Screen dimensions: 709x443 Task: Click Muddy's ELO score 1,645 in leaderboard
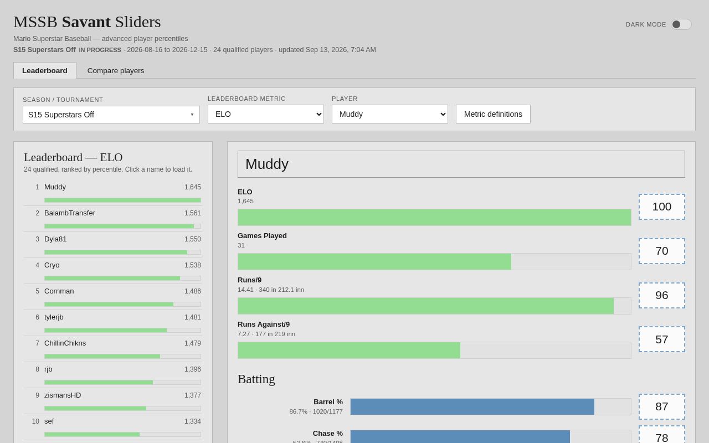click(193, 187)
